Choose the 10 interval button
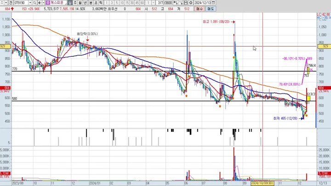This screenshot has height=186, width=331. coord(122,3)
